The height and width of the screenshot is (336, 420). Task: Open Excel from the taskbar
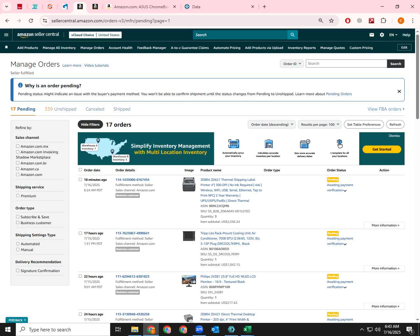[x=247, y=329]
